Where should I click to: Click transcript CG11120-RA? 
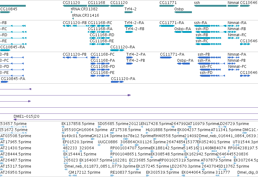click(122, 47)
